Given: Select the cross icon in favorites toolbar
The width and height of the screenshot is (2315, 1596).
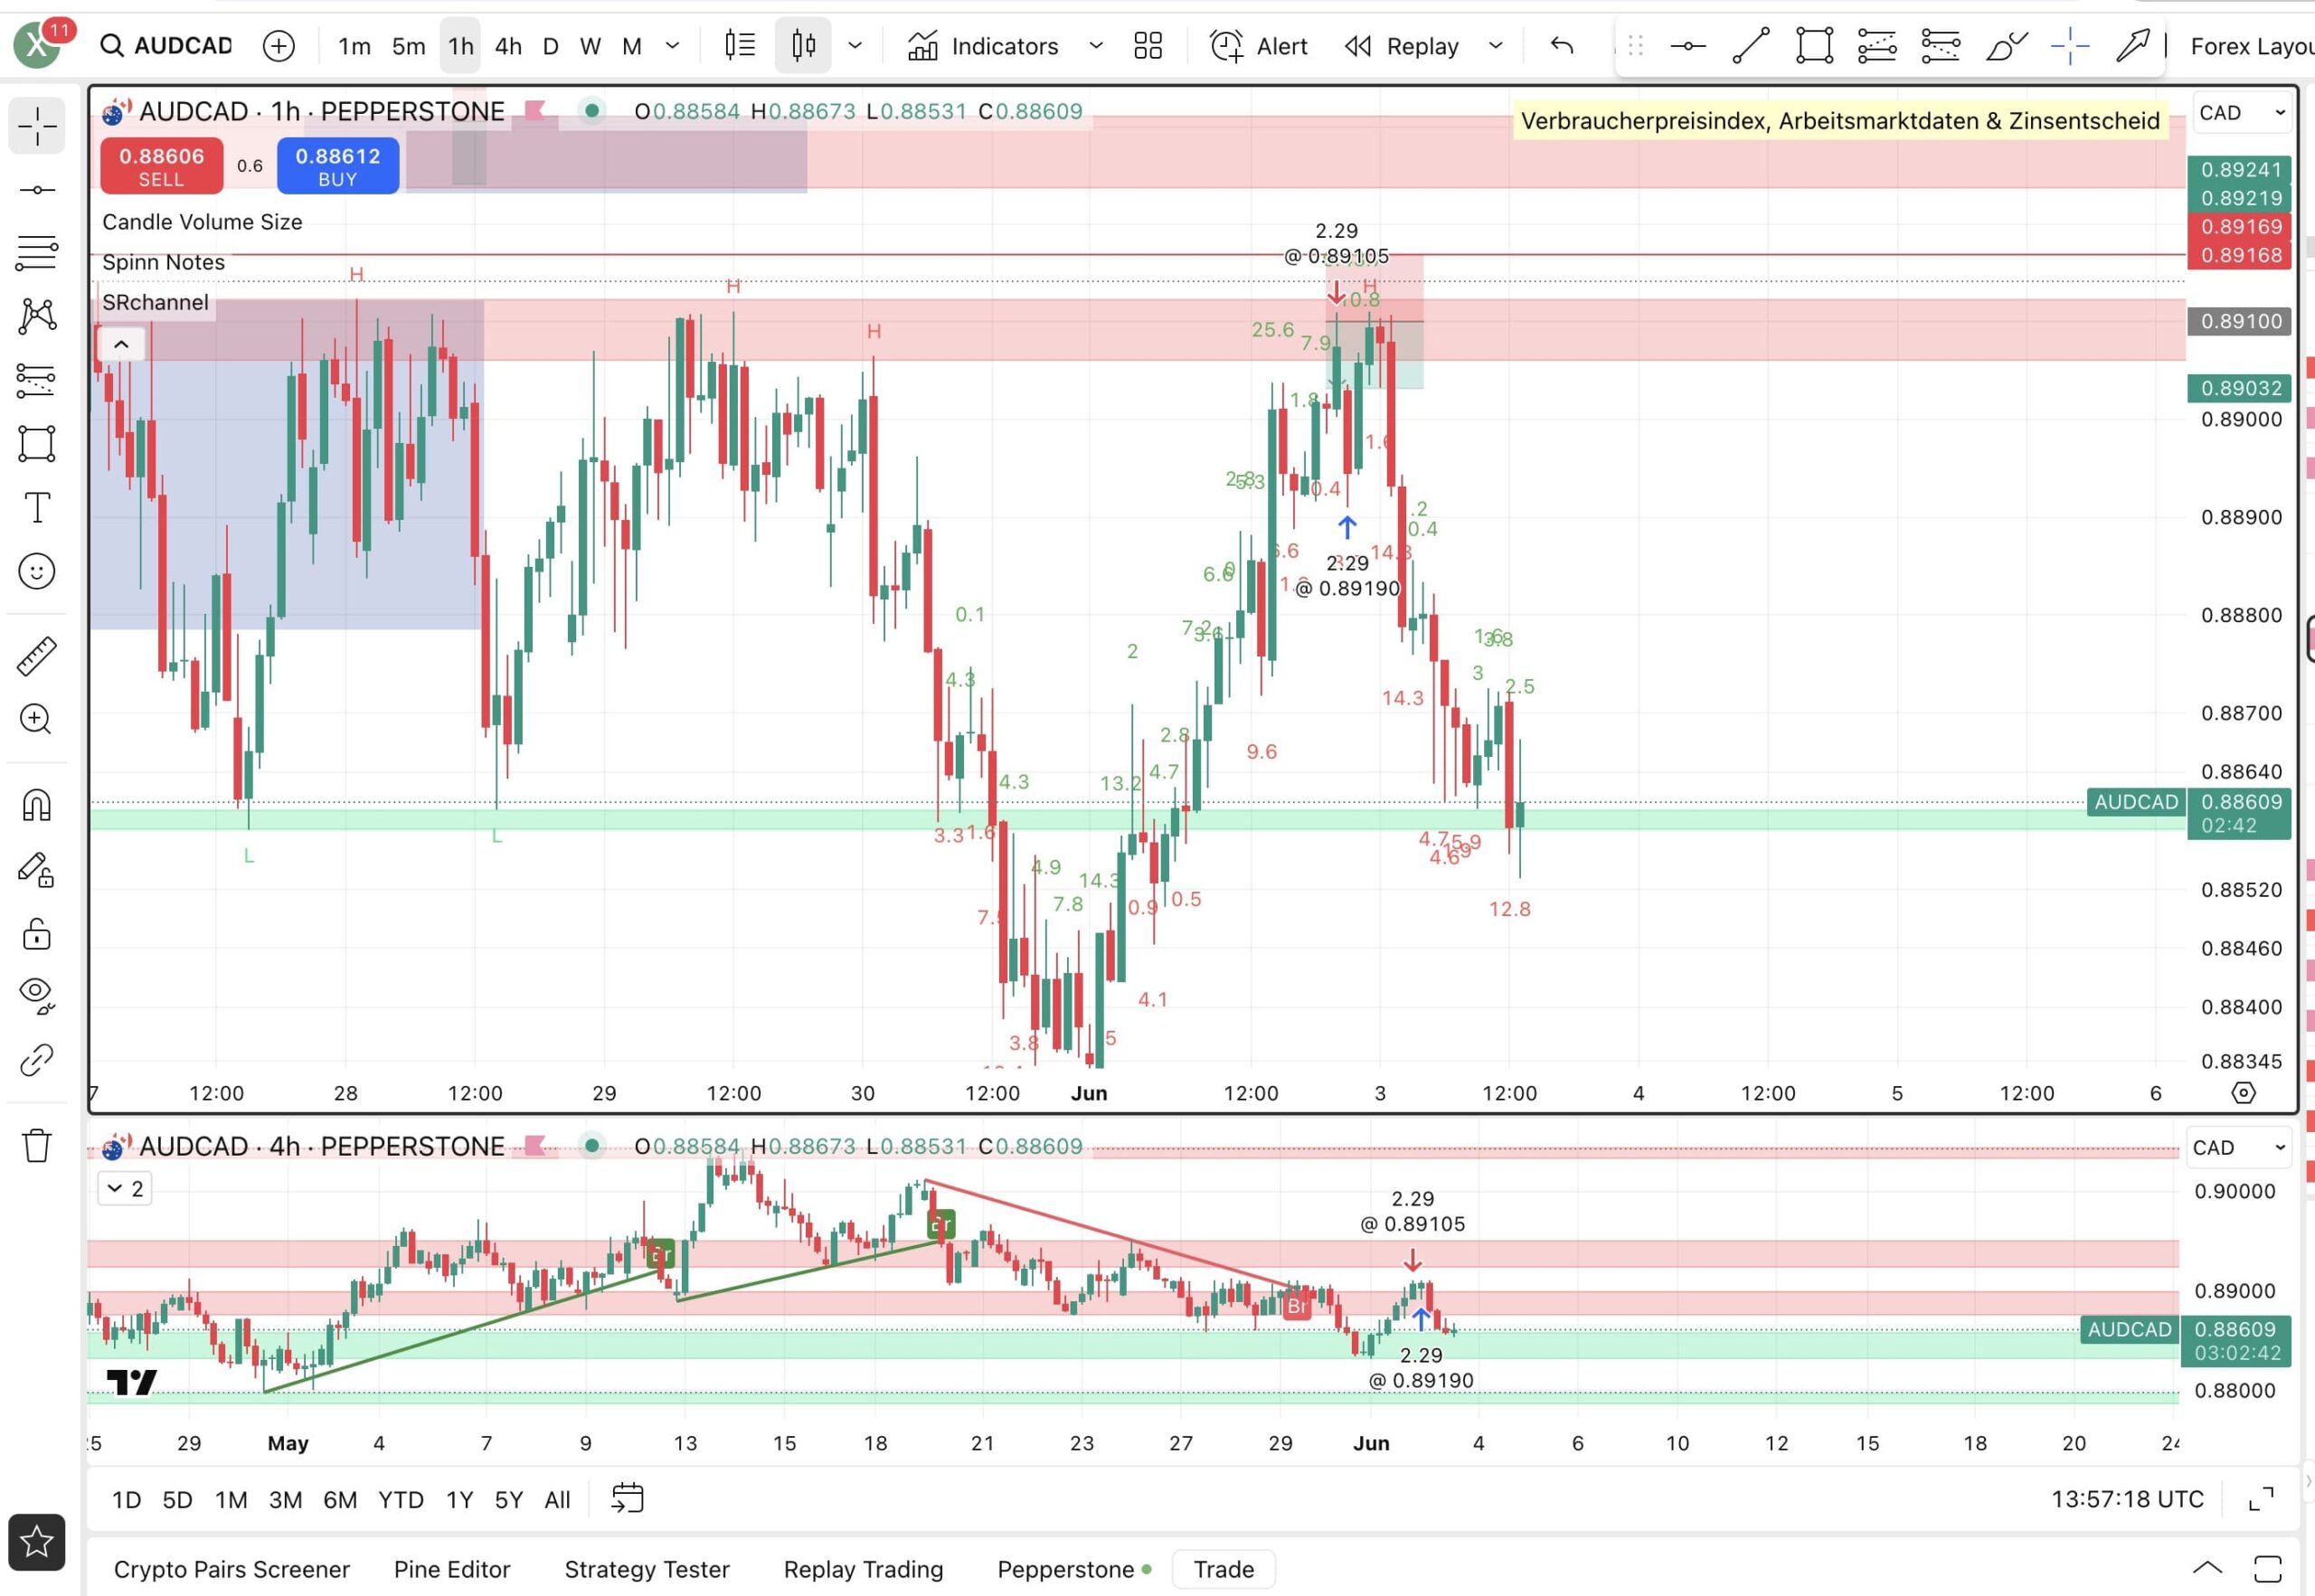Looking at the screenshot, I should (2069, 46).
